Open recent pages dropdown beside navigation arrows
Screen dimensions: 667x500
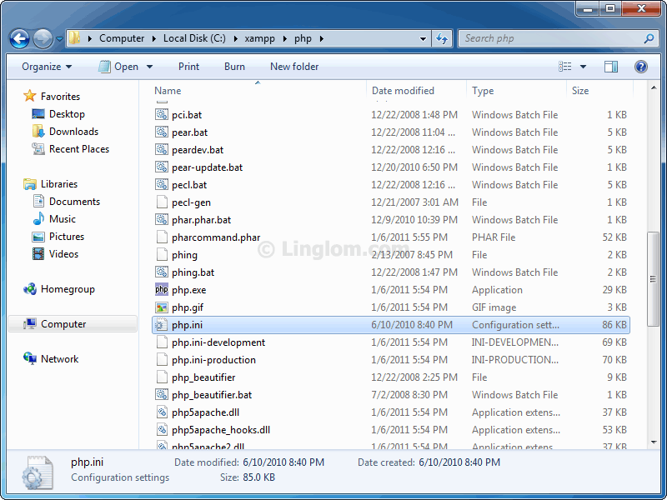(59, 39)
